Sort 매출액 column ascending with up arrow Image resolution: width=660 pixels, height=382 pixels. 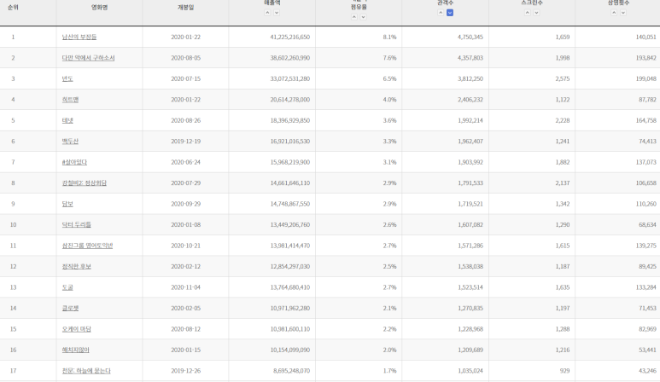click(267, 13)
